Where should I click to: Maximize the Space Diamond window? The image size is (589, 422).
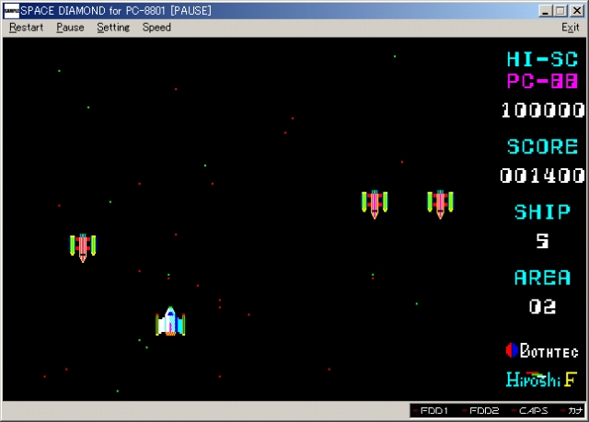561,10
